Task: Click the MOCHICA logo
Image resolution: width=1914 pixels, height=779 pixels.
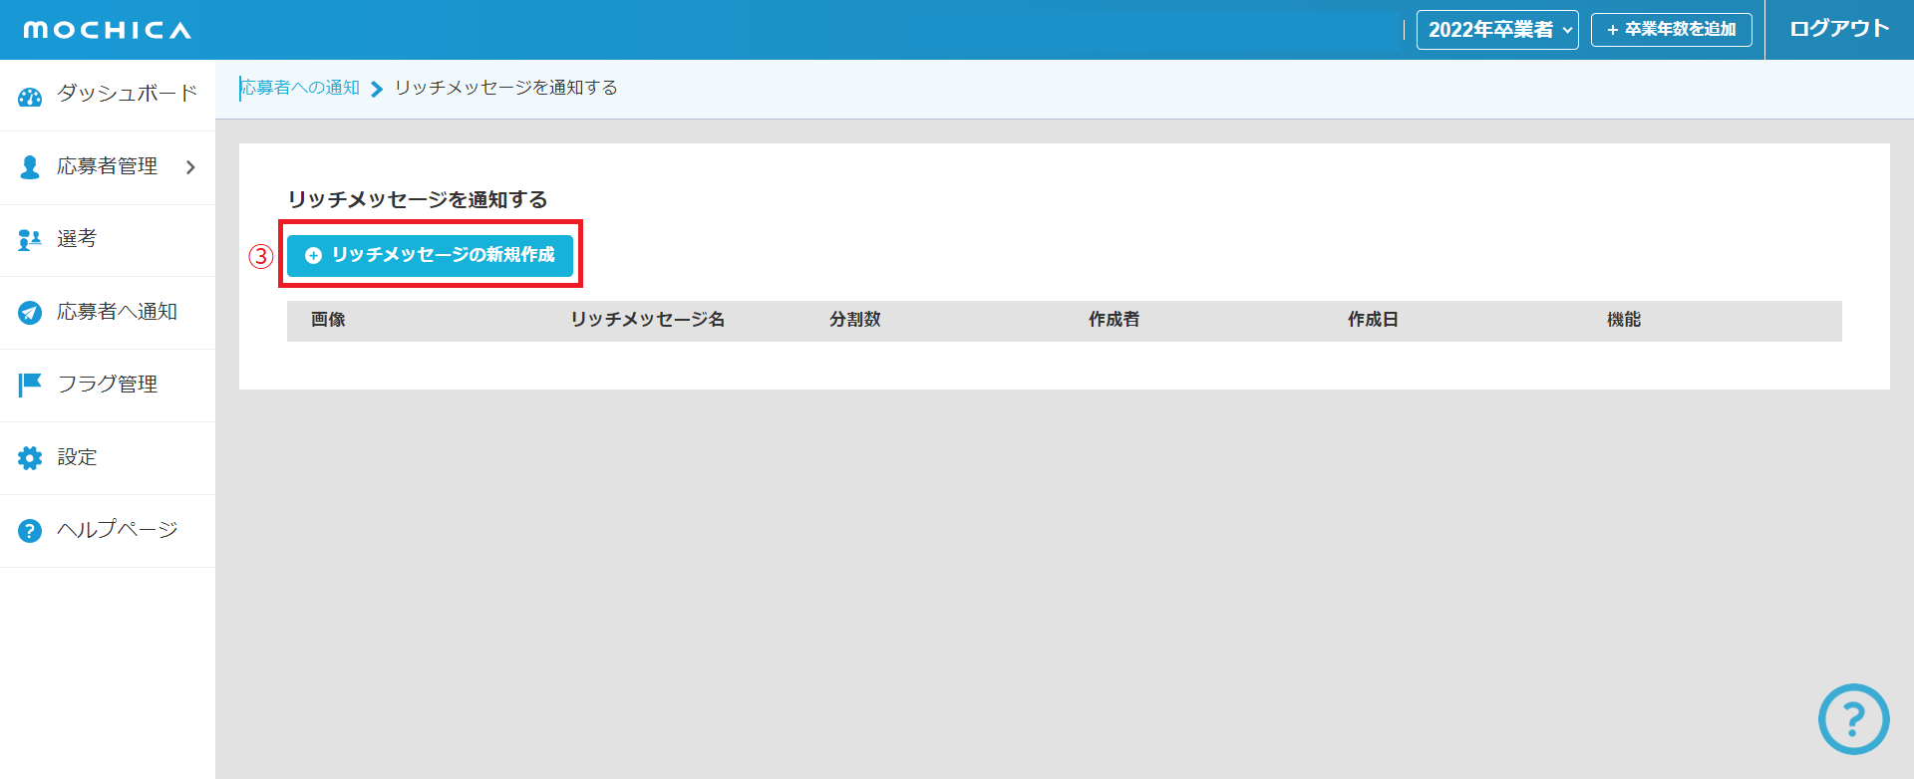Action: 108,30
